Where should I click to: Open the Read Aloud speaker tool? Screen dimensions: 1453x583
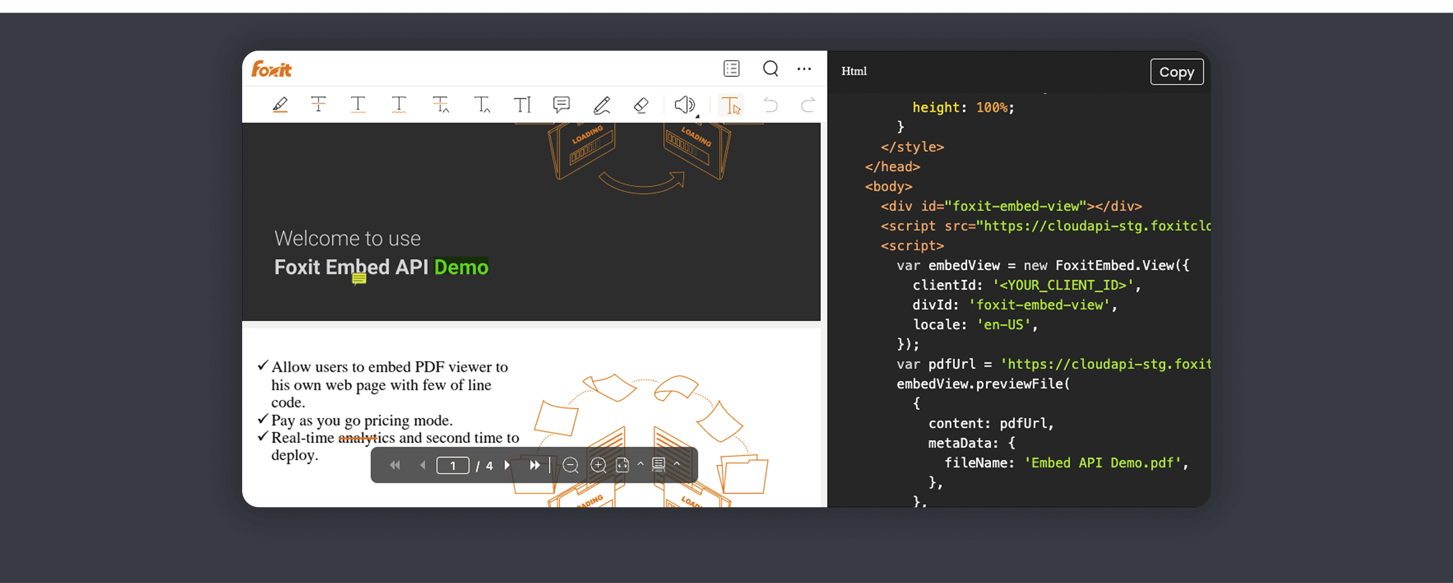(685, 105)
